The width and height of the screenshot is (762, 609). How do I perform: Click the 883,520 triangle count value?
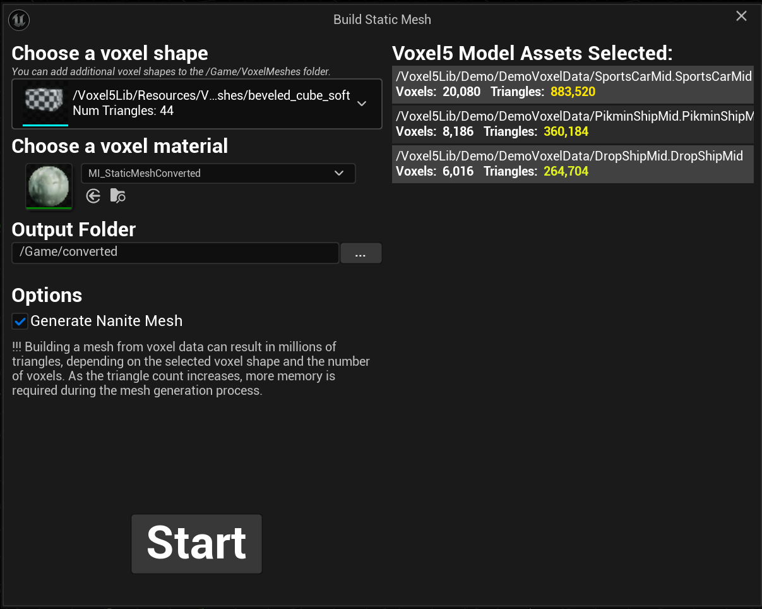pyautogui.click(x=573, y=92)
